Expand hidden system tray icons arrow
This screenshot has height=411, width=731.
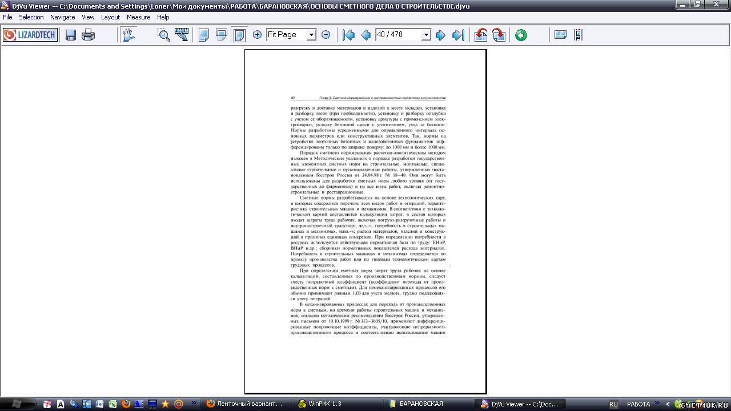click(x=668, y=404)
